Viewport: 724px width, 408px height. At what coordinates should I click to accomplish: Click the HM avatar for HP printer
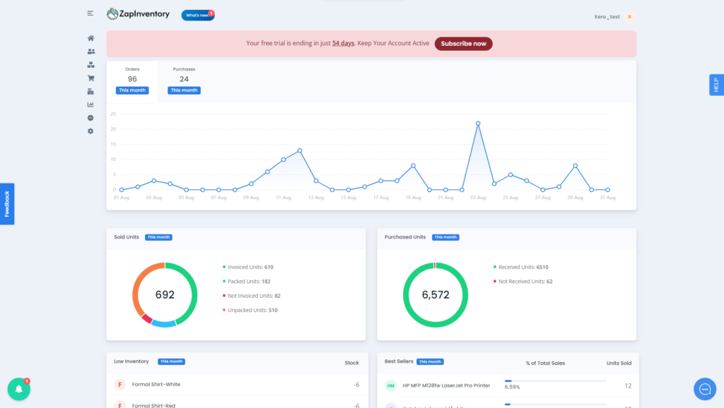coord(390,385)
